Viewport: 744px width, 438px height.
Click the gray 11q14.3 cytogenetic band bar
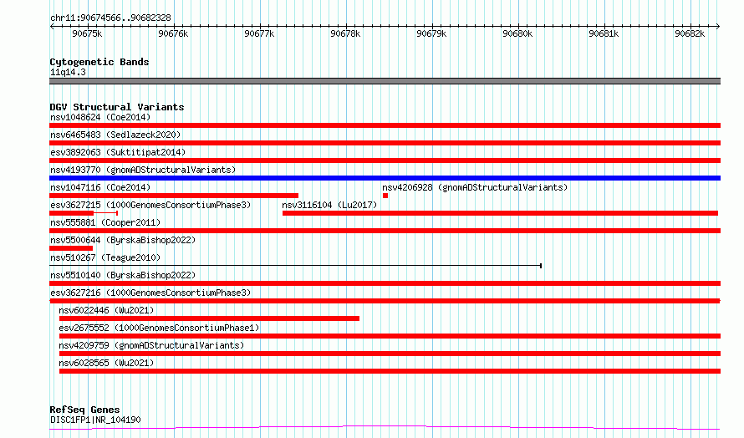[x=385, y=81]
